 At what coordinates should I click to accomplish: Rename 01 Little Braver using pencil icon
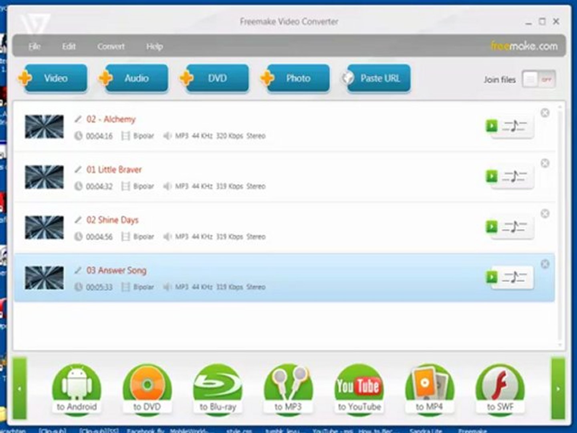78,169
